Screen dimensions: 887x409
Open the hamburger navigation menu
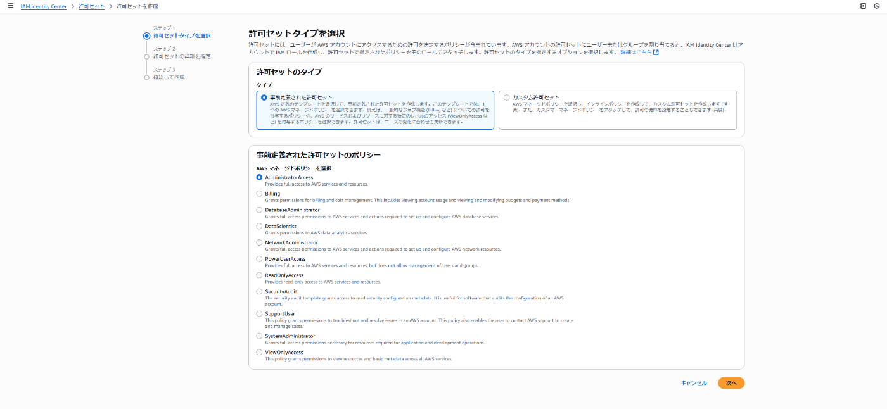[x=10, y=6]
